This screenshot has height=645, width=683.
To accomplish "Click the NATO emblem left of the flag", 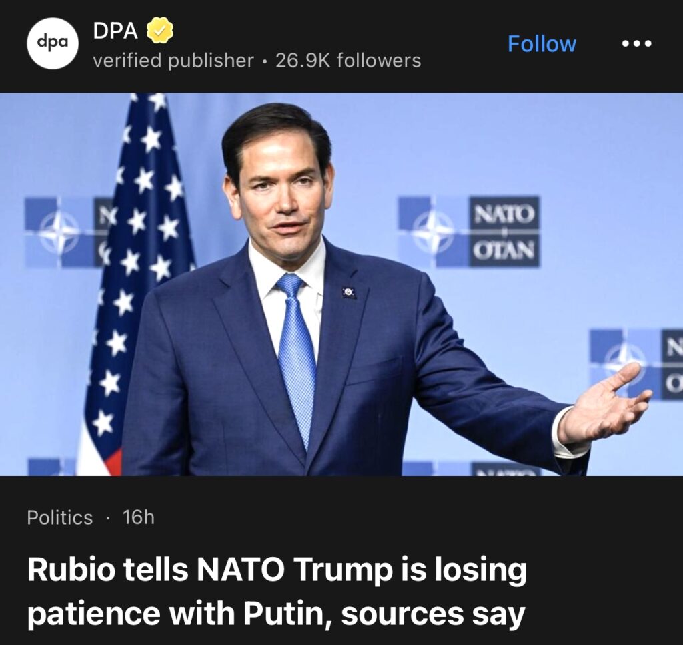I will coord(59,232).
